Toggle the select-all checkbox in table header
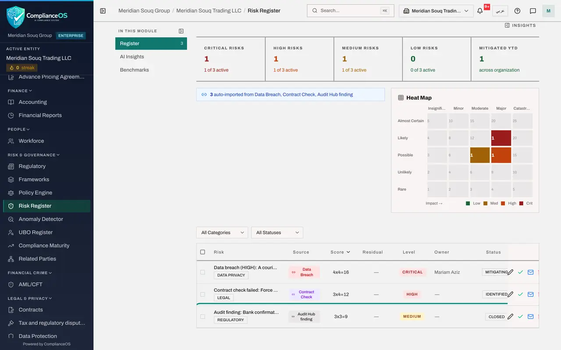561x350 pixels. [202, 252]
